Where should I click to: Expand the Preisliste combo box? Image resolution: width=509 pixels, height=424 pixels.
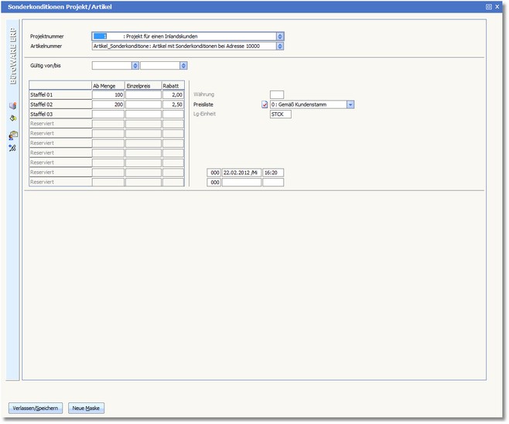coord(350,104)
